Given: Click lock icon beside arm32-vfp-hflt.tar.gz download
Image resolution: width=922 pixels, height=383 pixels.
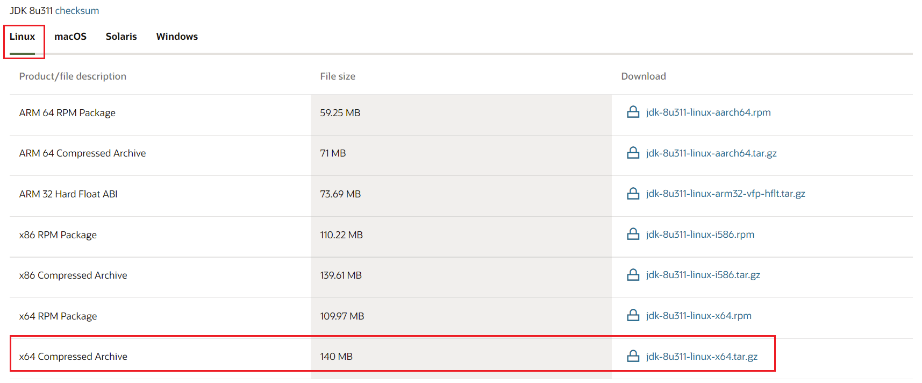Looking at the screenshot, I should [633, 193].
